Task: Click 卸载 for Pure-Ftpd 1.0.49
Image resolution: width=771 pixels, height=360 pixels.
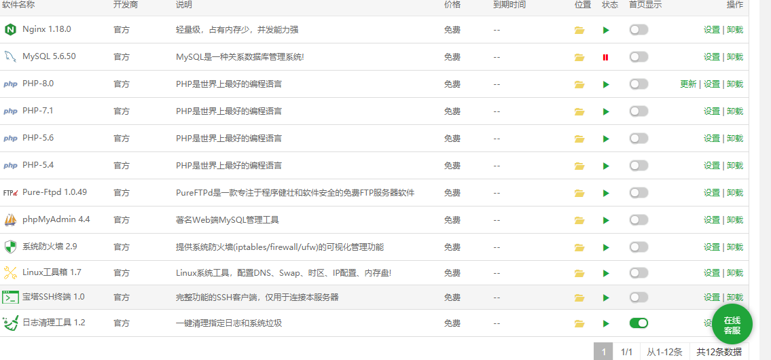Action: [735, 193]
